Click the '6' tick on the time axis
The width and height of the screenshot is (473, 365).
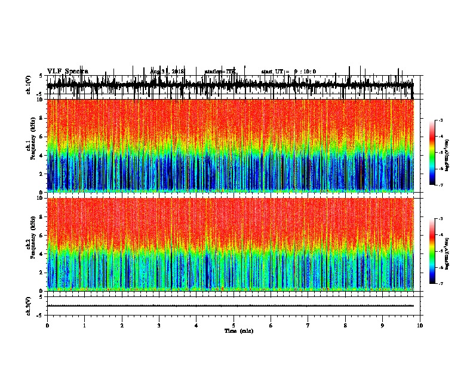[271, 326]
